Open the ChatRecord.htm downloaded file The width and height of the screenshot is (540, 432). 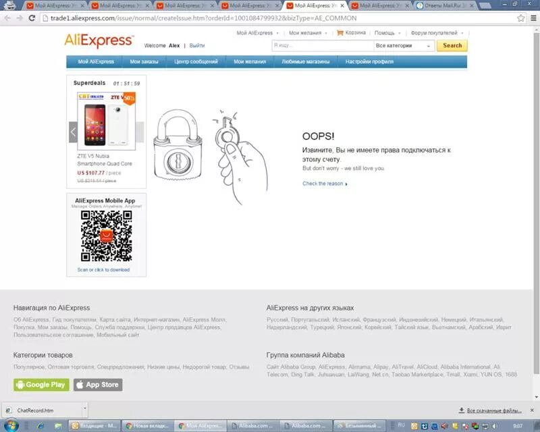(35, 410)
